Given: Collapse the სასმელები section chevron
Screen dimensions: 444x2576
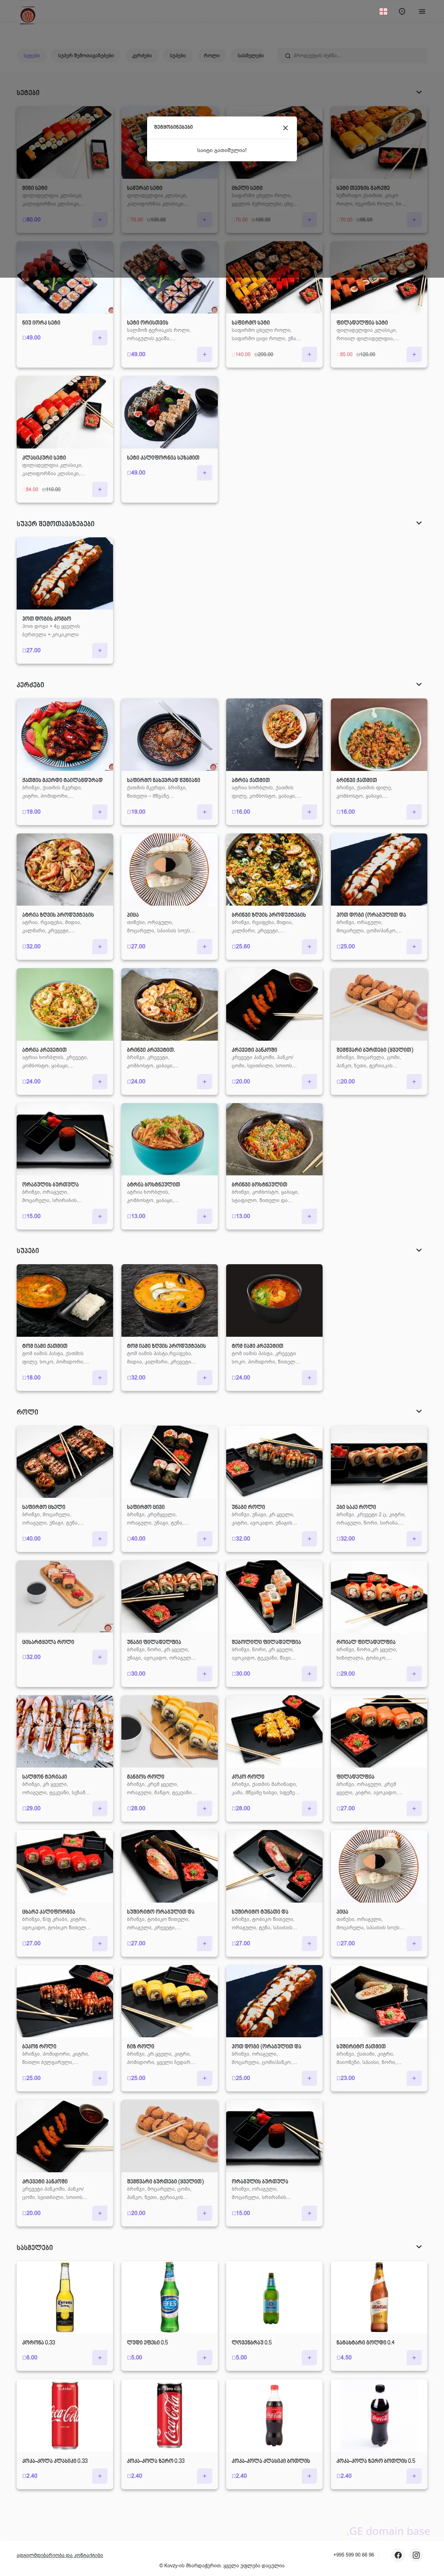Looking at the screenshot, I should (x=419, y=2247).
